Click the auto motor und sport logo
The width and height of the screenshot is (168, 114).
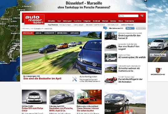point(34,19)
